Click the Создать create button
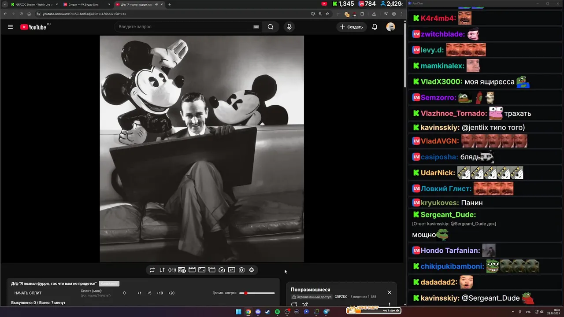 click(352, 27)
